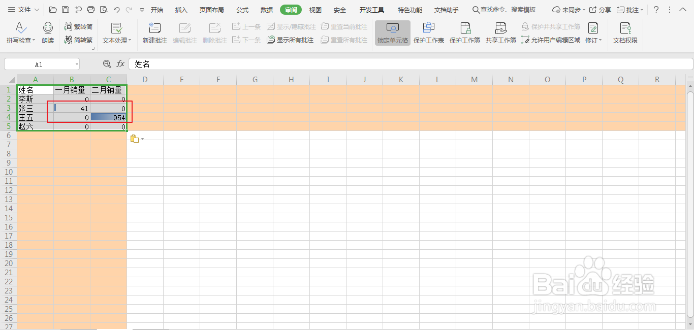
Task: Click cell containing 姓名
Action: coord(35,90)
